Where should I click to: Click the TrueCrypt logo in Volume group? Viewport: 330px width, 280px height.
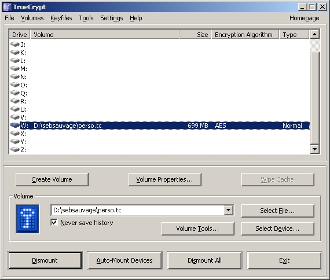28,219
